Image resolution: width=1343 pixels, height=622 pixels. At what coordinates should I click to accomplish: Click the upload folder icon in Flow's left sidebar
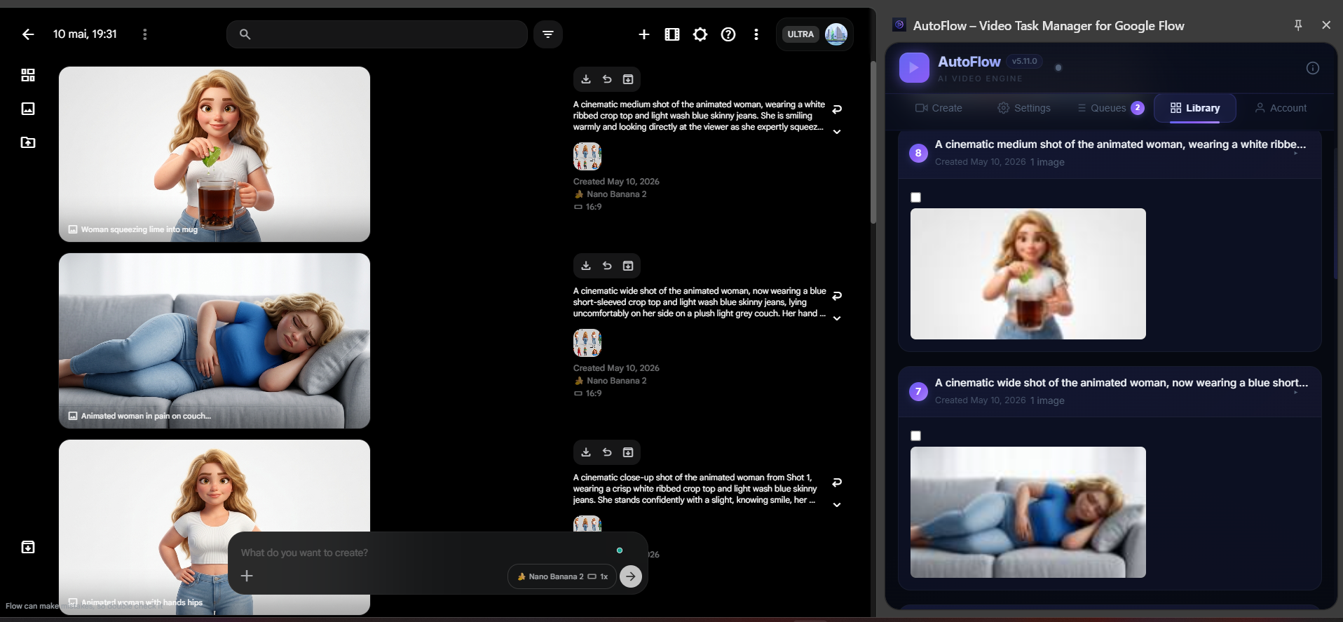click(x=28, y=142)
